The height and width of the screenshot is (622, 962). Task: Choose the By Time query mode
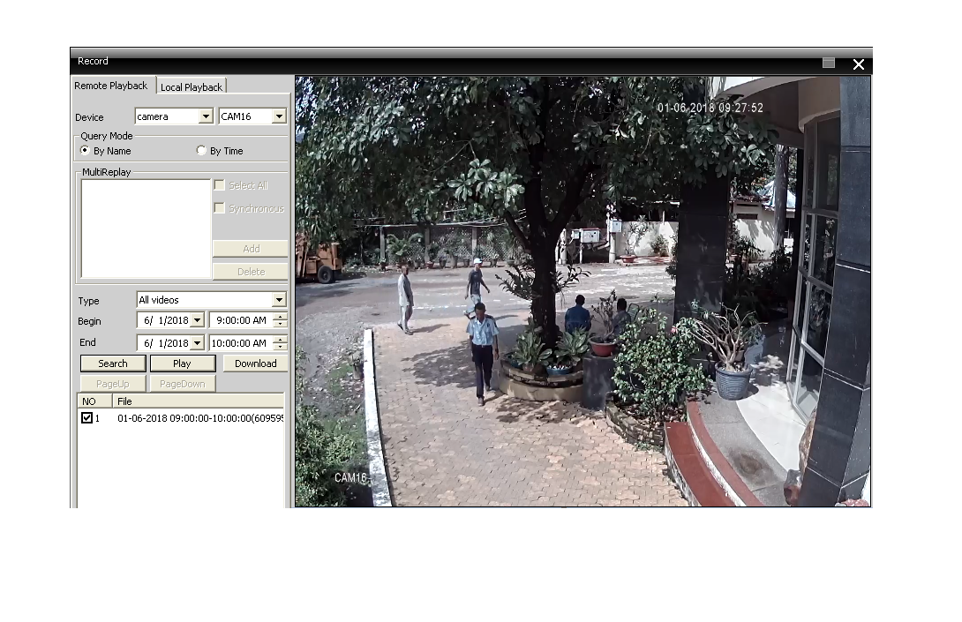[201, 151]
